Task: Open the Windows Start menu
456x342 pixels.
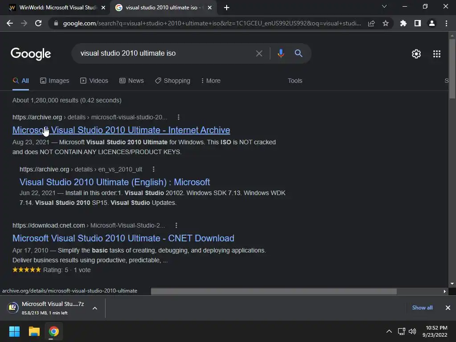Action: click(x=14, y=331)
